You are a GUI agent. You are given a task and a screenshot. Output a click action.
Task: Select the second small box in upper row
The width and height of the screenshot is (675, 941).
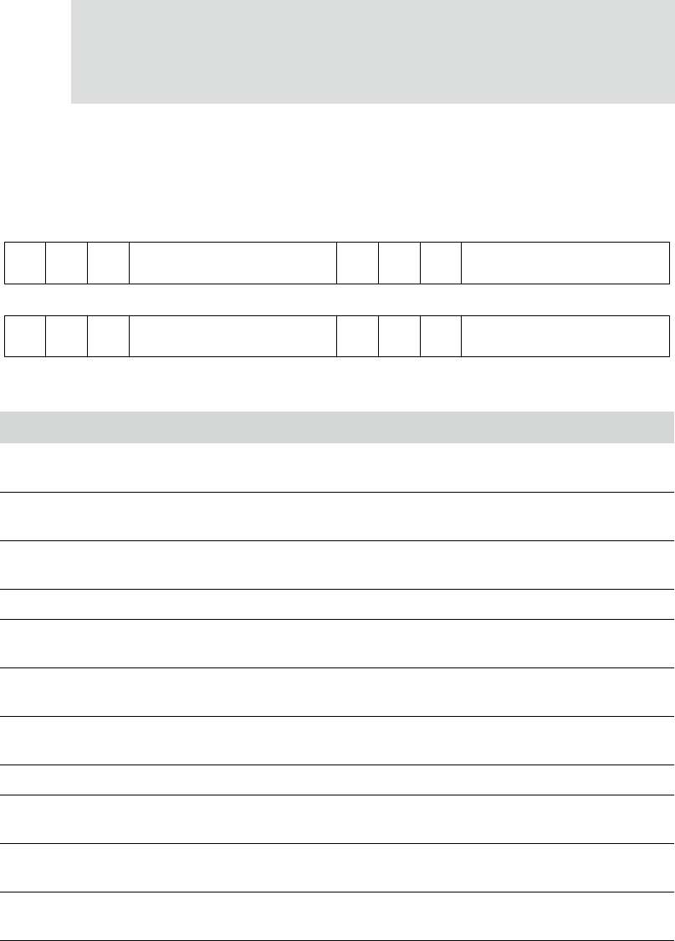[67, 263]
